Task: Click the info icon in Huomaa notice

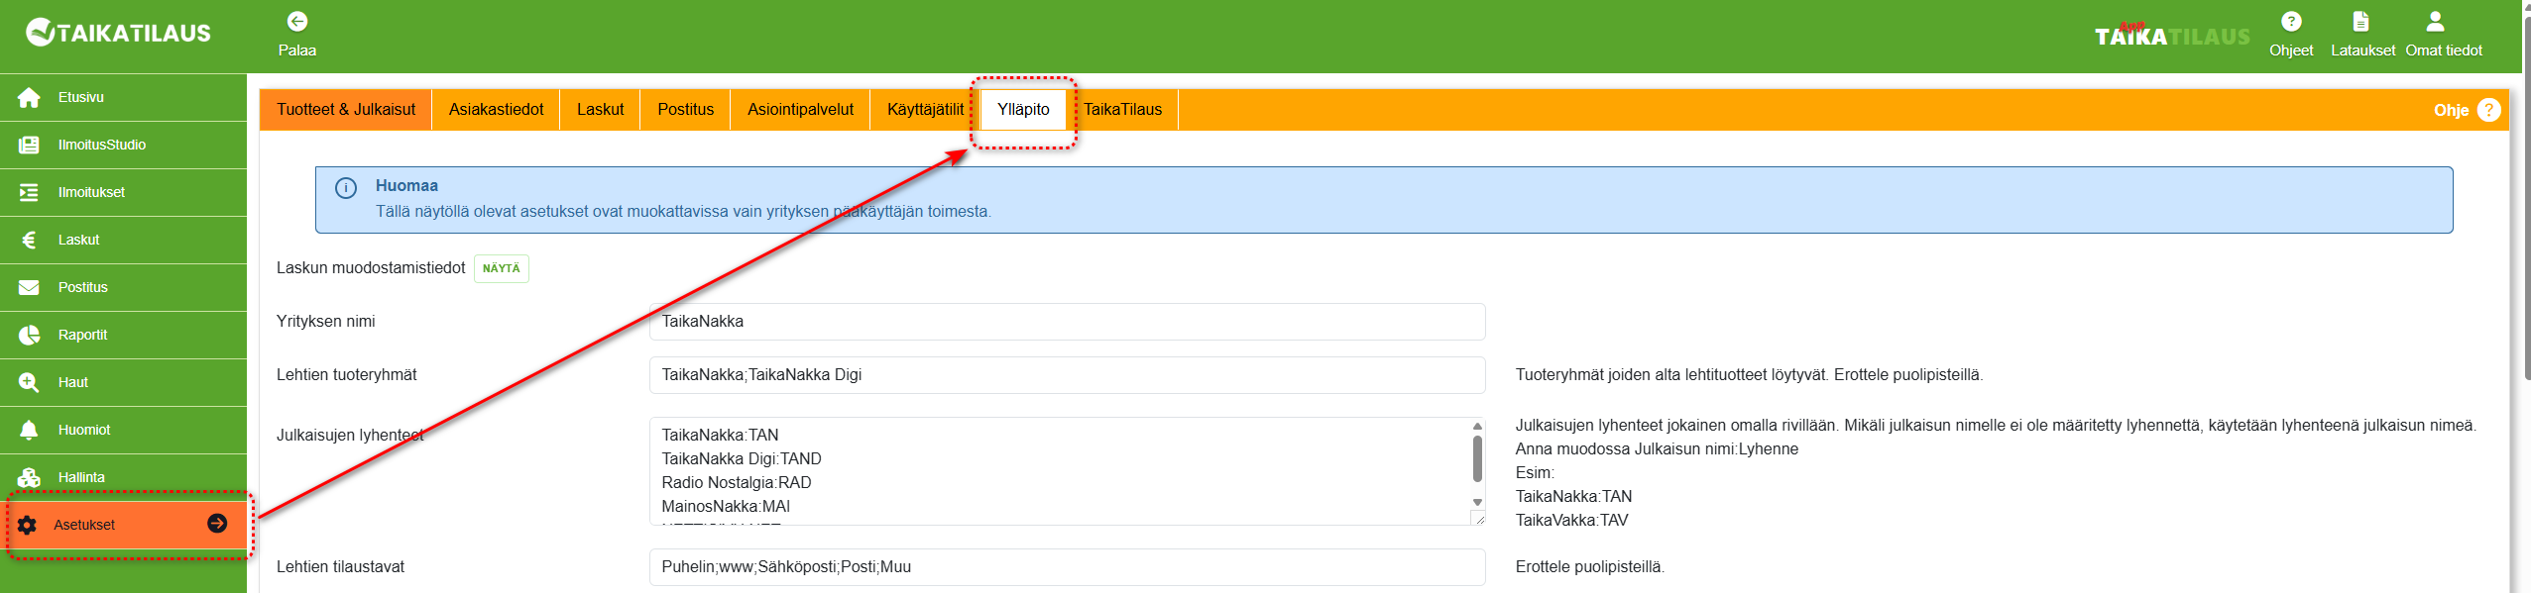Action: (x=346, y=188)
